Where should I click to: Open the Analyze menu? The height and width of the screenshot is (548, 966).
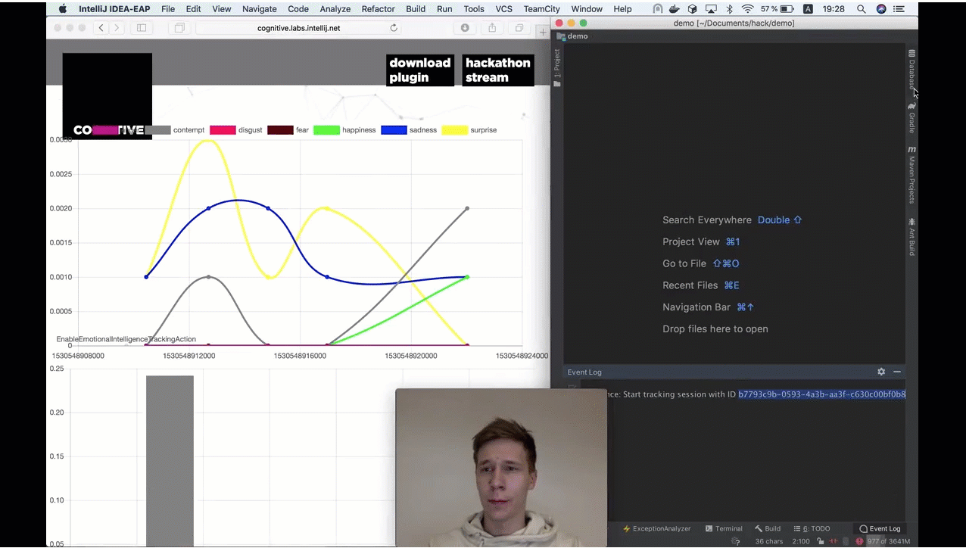(x=335, y=9)
